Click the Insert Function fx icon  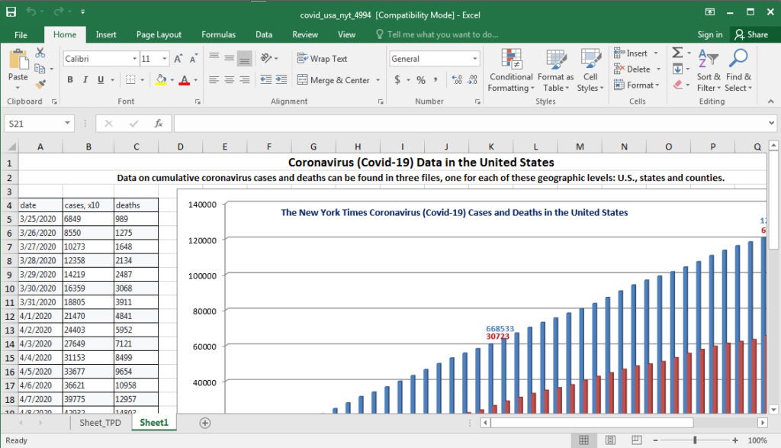pos(158,123)
